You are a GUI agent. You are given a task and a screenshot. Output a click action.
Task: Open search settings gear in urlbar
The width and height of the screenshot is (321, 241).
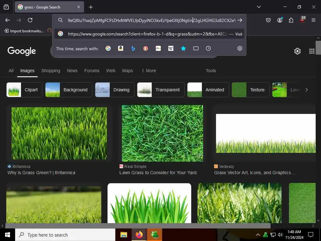pos(240,48)
